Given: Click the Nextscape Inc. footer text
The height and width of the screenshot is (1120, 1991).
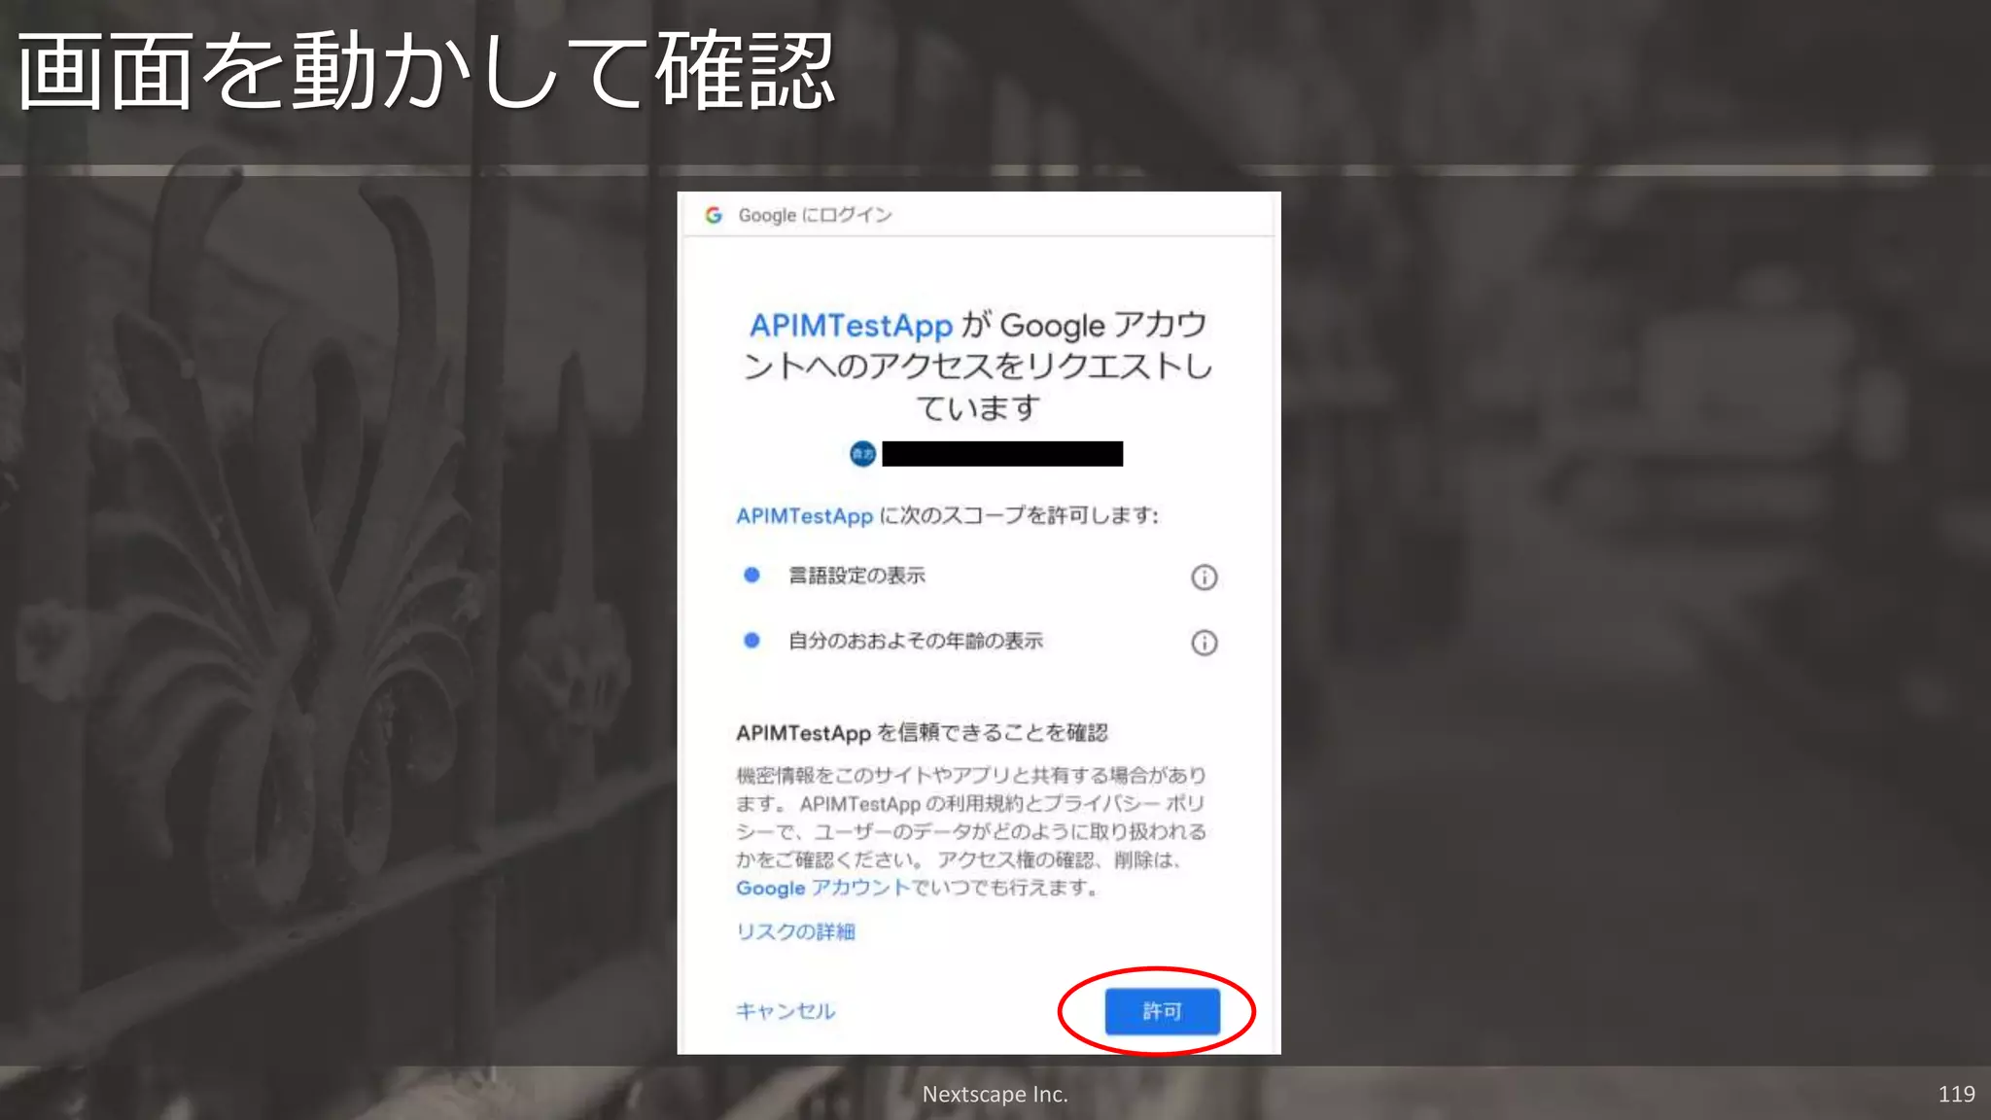Looking at the screenshot, I should (995, 1094).
